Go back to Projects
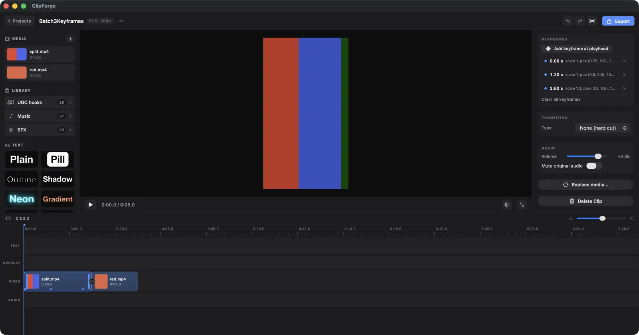Screen dimensions: 639x335 20,21
